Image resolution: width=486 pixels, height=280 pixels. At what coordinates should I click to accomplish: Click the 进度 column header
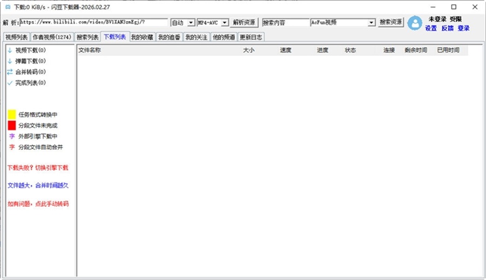tap(322, 50)
